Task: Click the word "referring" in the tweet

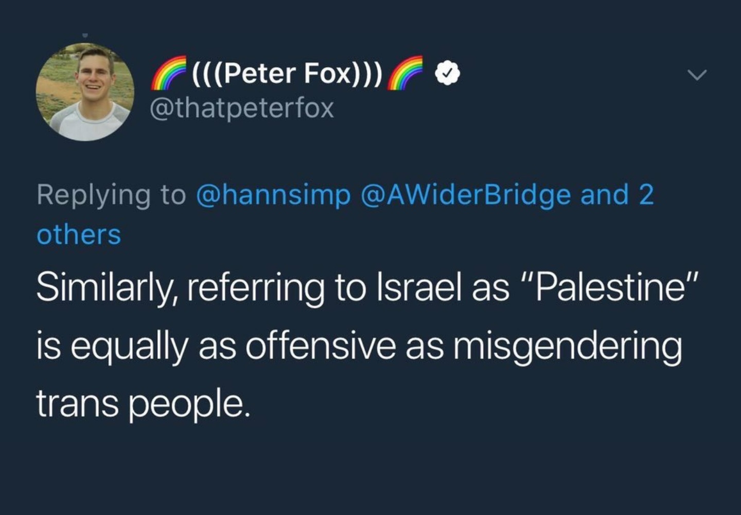Action: [x=256, y=289]
